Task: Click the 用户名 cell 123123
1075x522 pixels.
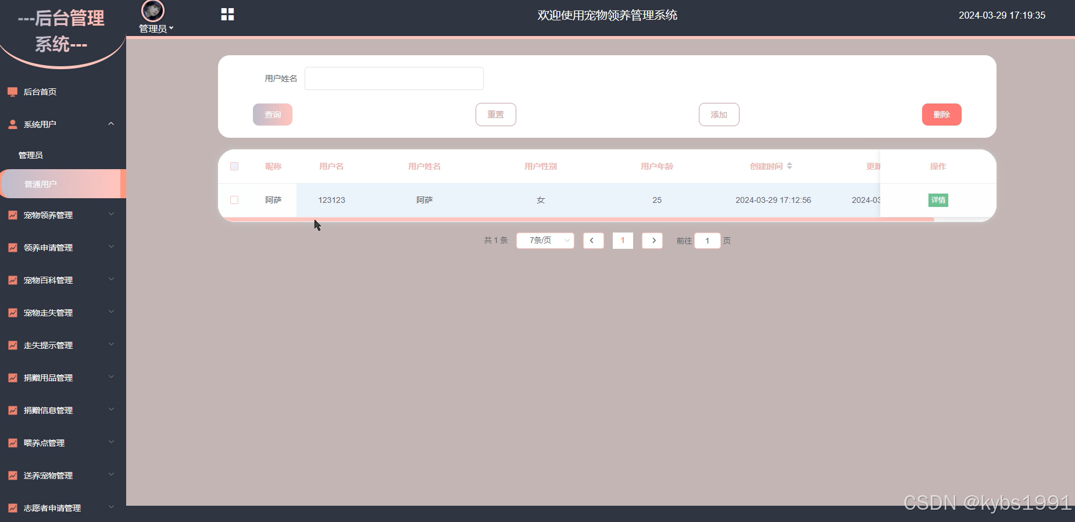Action: [331, 200]
